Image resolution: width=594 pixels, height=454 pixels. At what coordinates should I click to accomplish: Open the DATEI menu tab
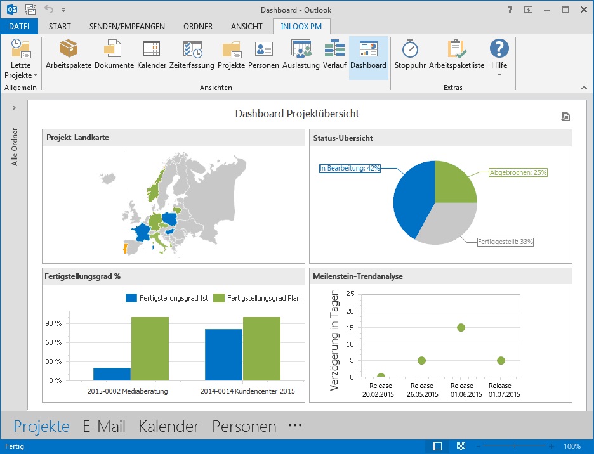pos(19,27)
